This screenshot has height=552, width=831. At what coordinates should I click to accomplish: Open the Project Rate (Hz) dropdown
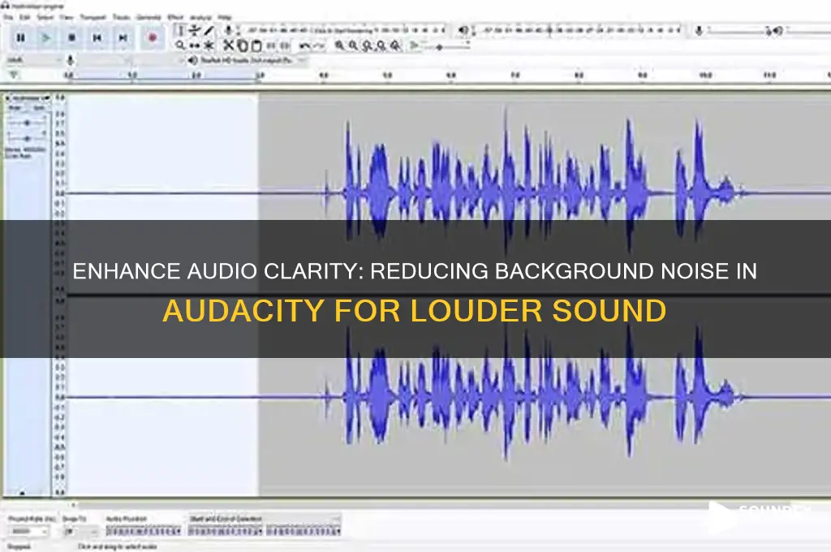point(28,532)
